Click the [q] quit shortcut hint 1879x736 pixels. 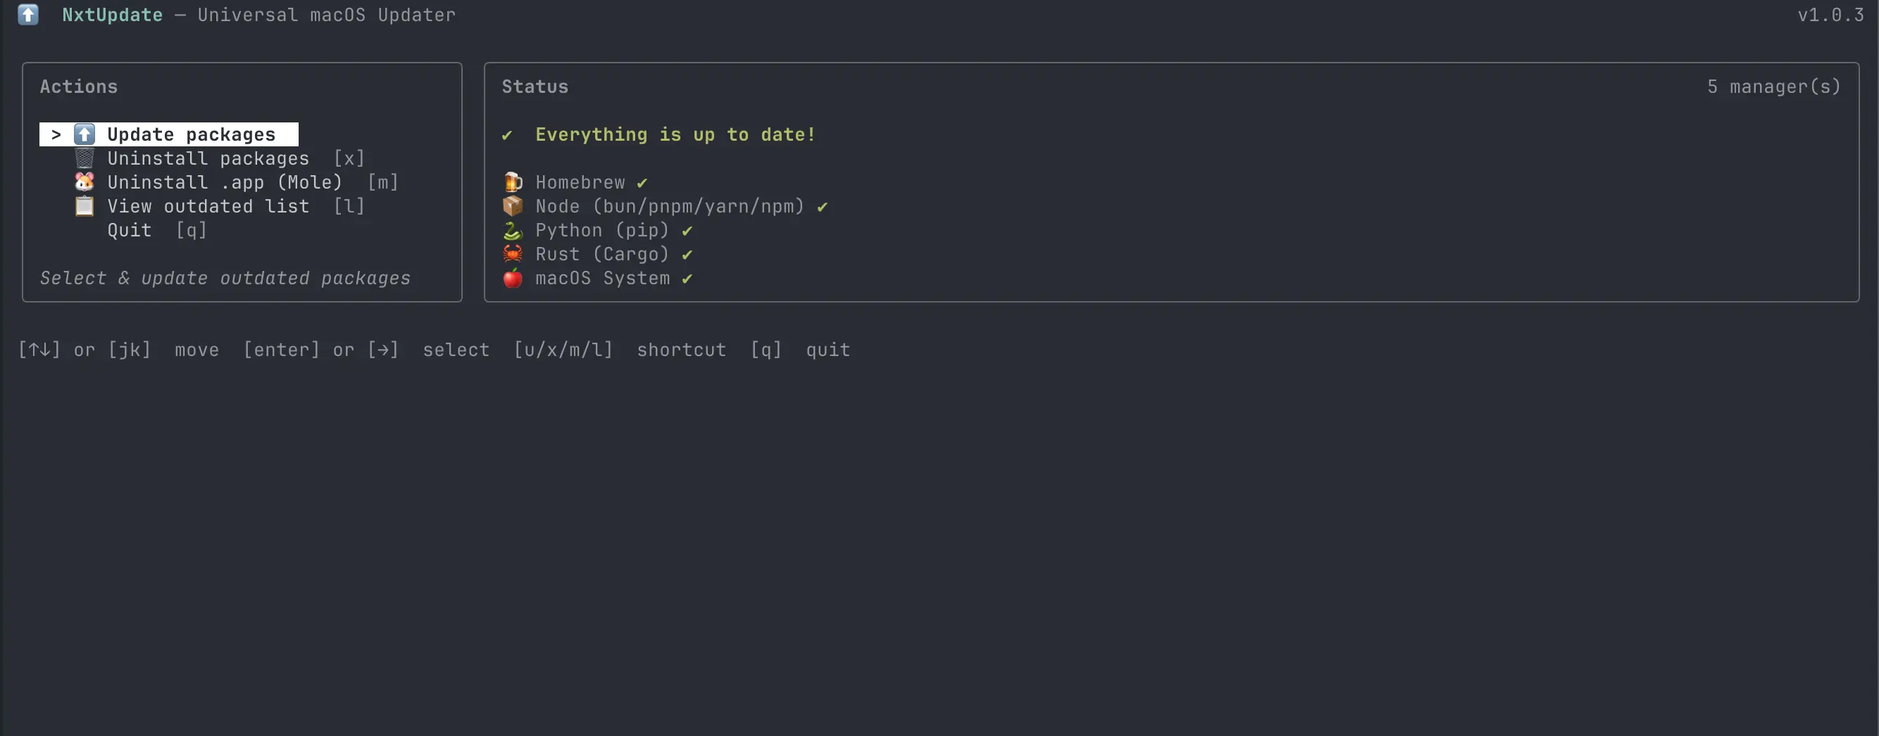tap(766, 350)
